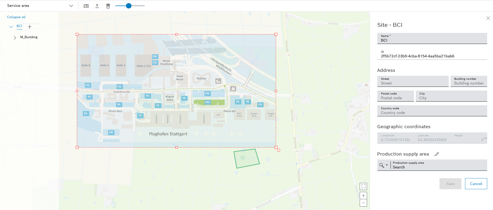
Task: Click the round rotate handle of overlay
Action: [279, 150]
